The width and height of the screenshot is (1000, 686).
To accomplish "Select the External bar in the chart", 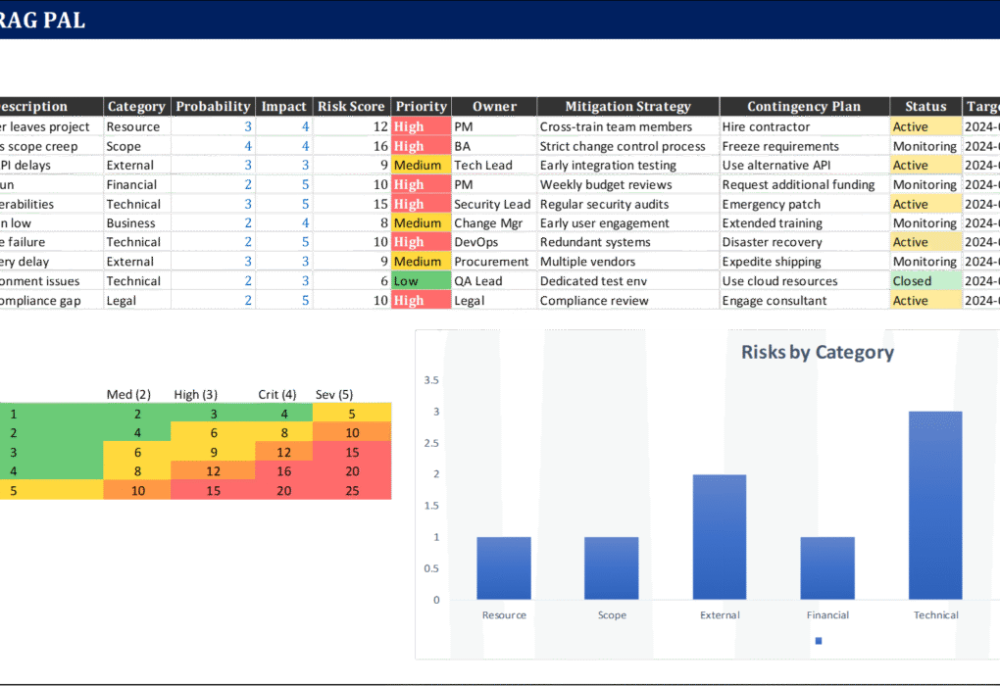I will point(720,536).
